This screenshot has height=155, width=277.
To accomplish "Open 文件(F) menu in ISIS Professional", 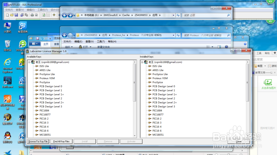I will (9, 10).
